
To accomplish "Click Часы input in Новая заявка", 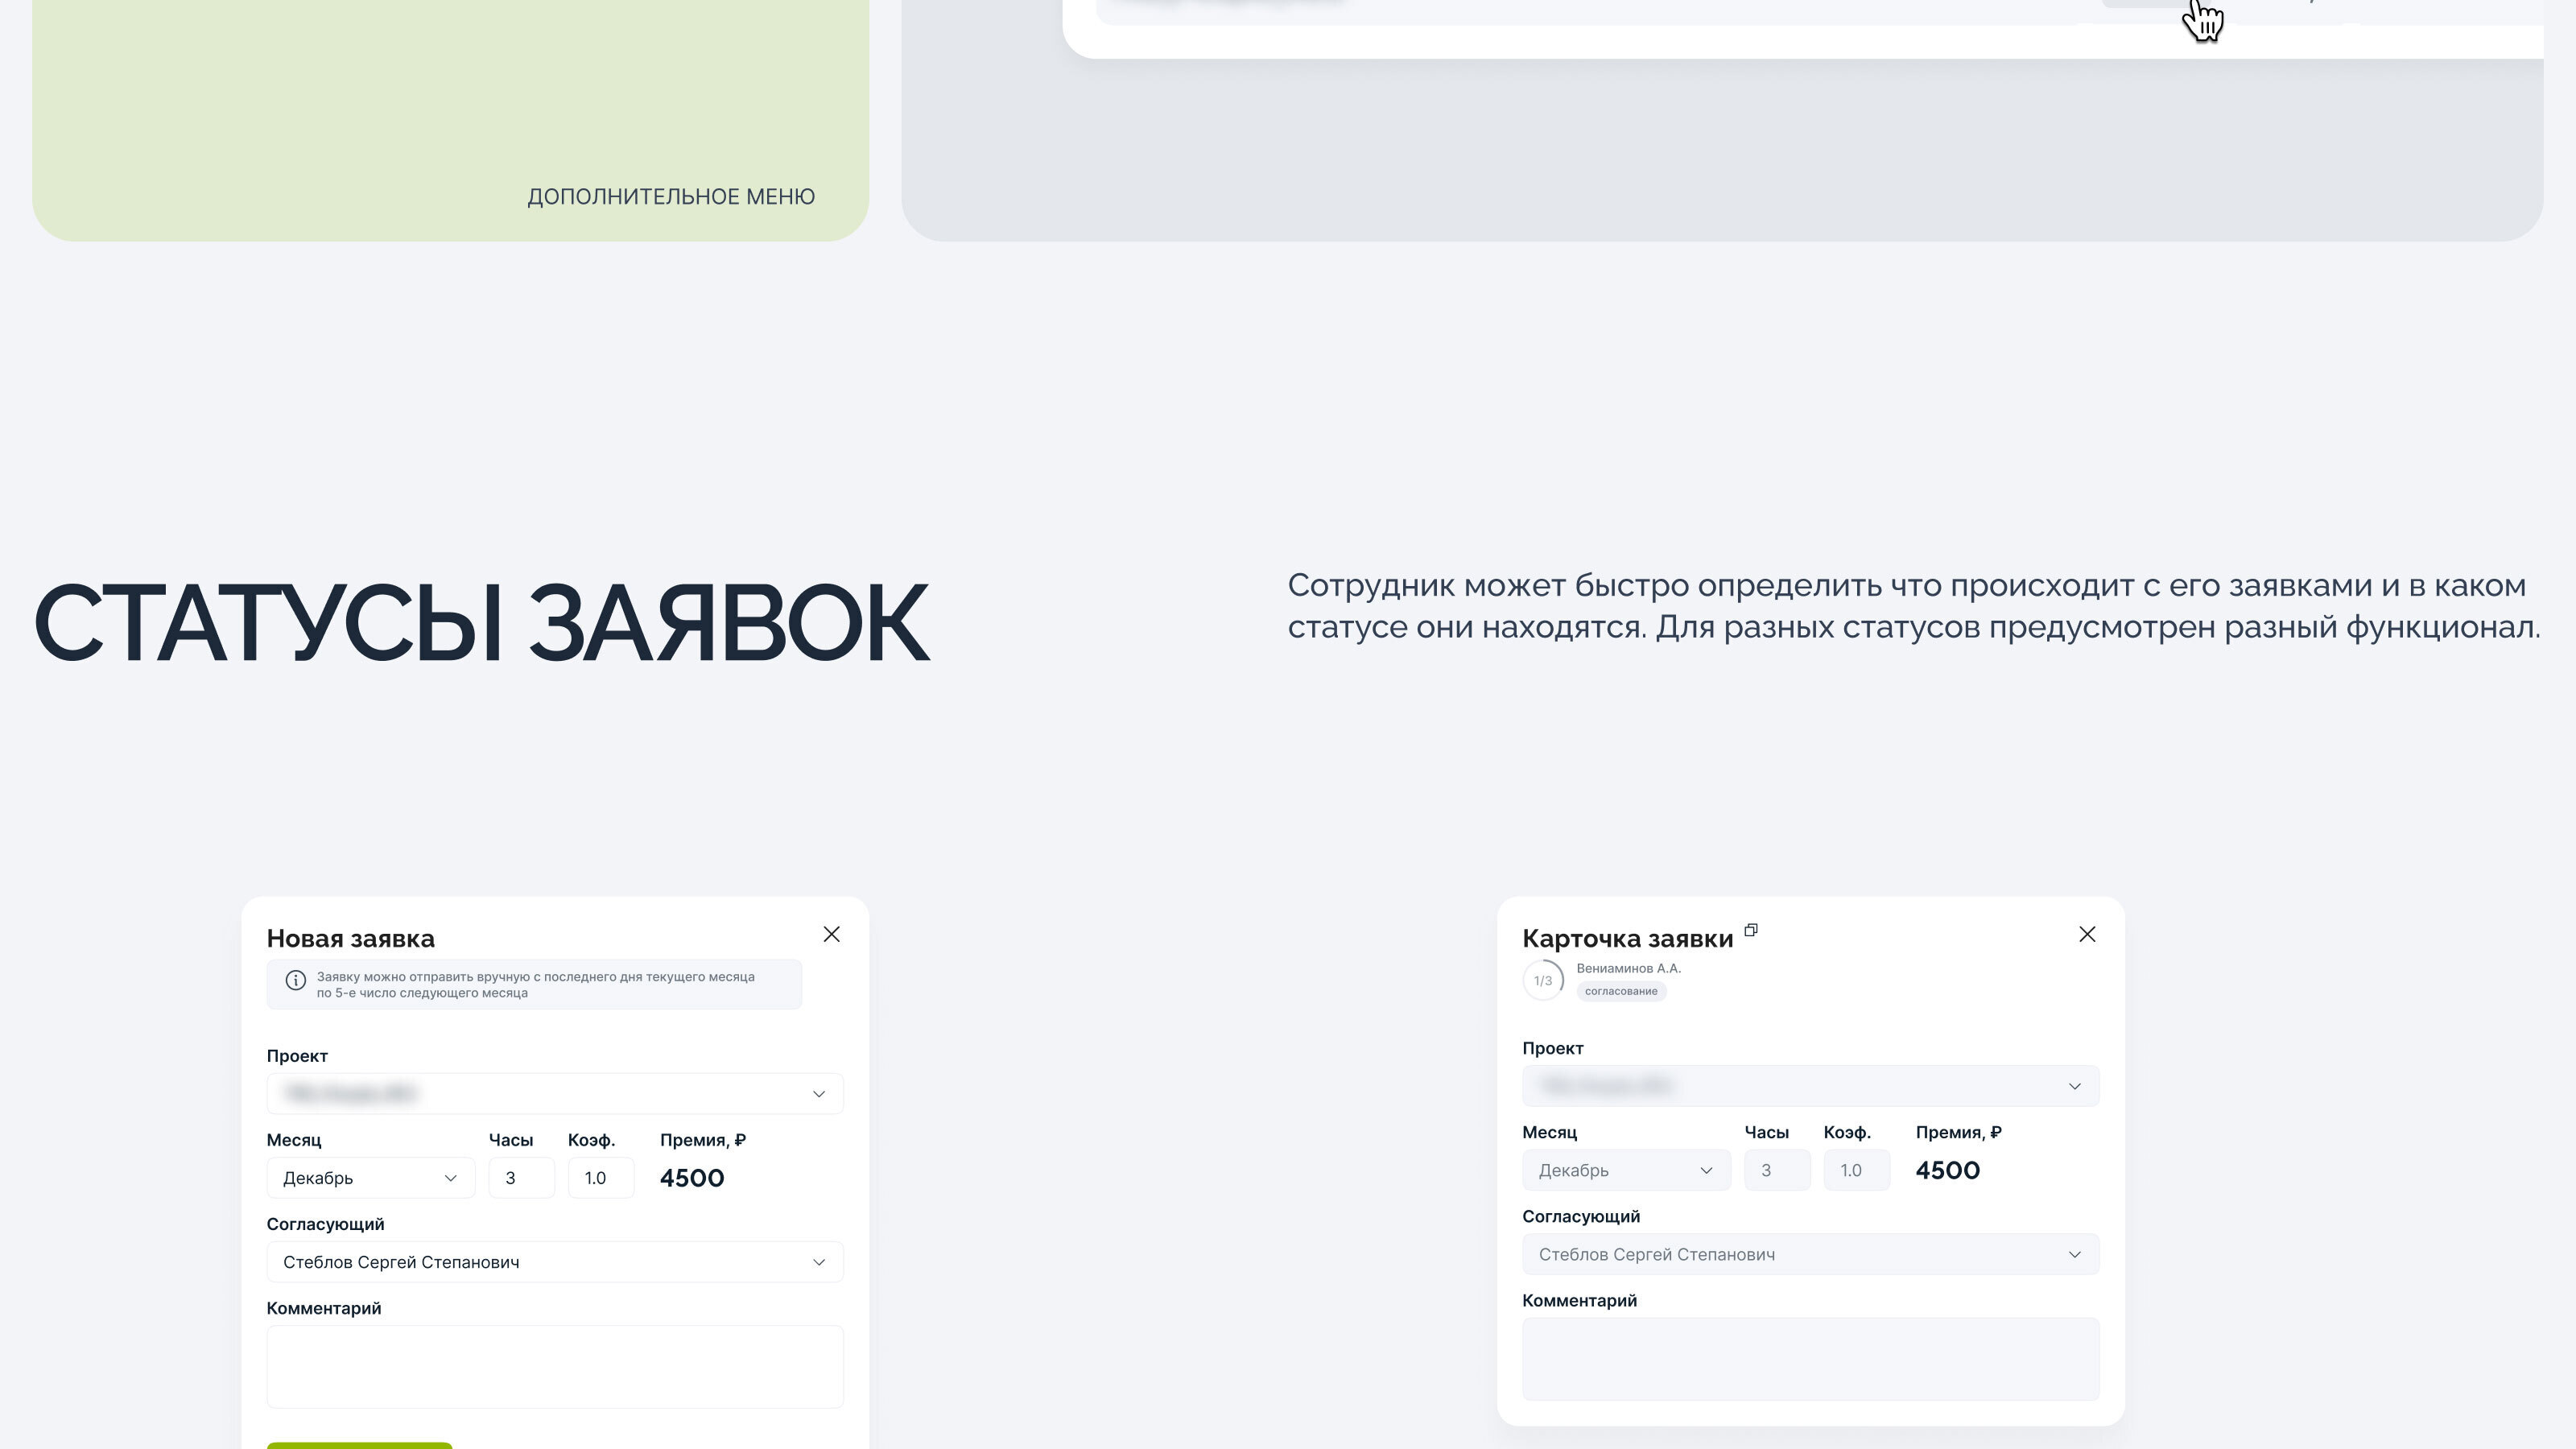I will [521, 1178].
